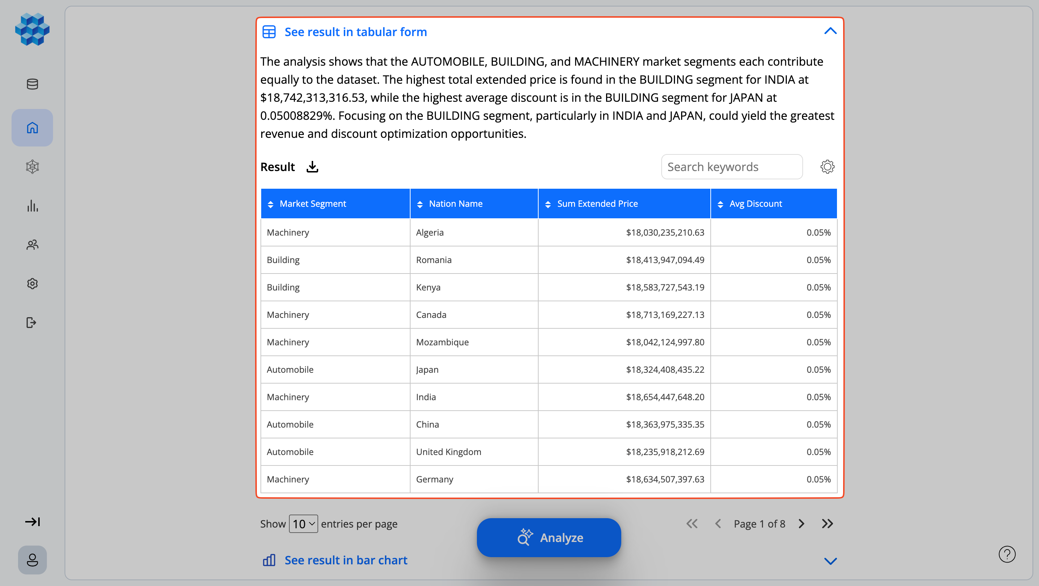Download the result using the download icon

312,167
